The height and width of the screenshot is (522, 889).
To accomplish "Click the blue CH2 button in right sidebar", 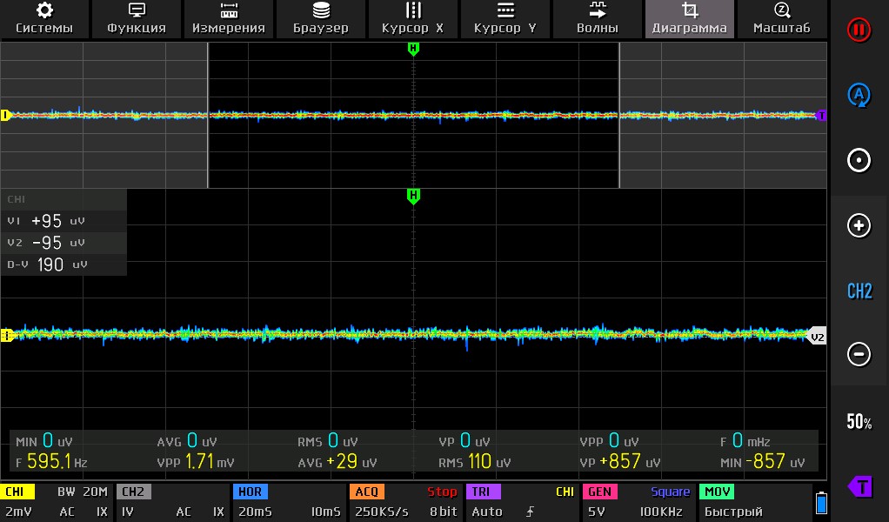I will tap(859, 291).
